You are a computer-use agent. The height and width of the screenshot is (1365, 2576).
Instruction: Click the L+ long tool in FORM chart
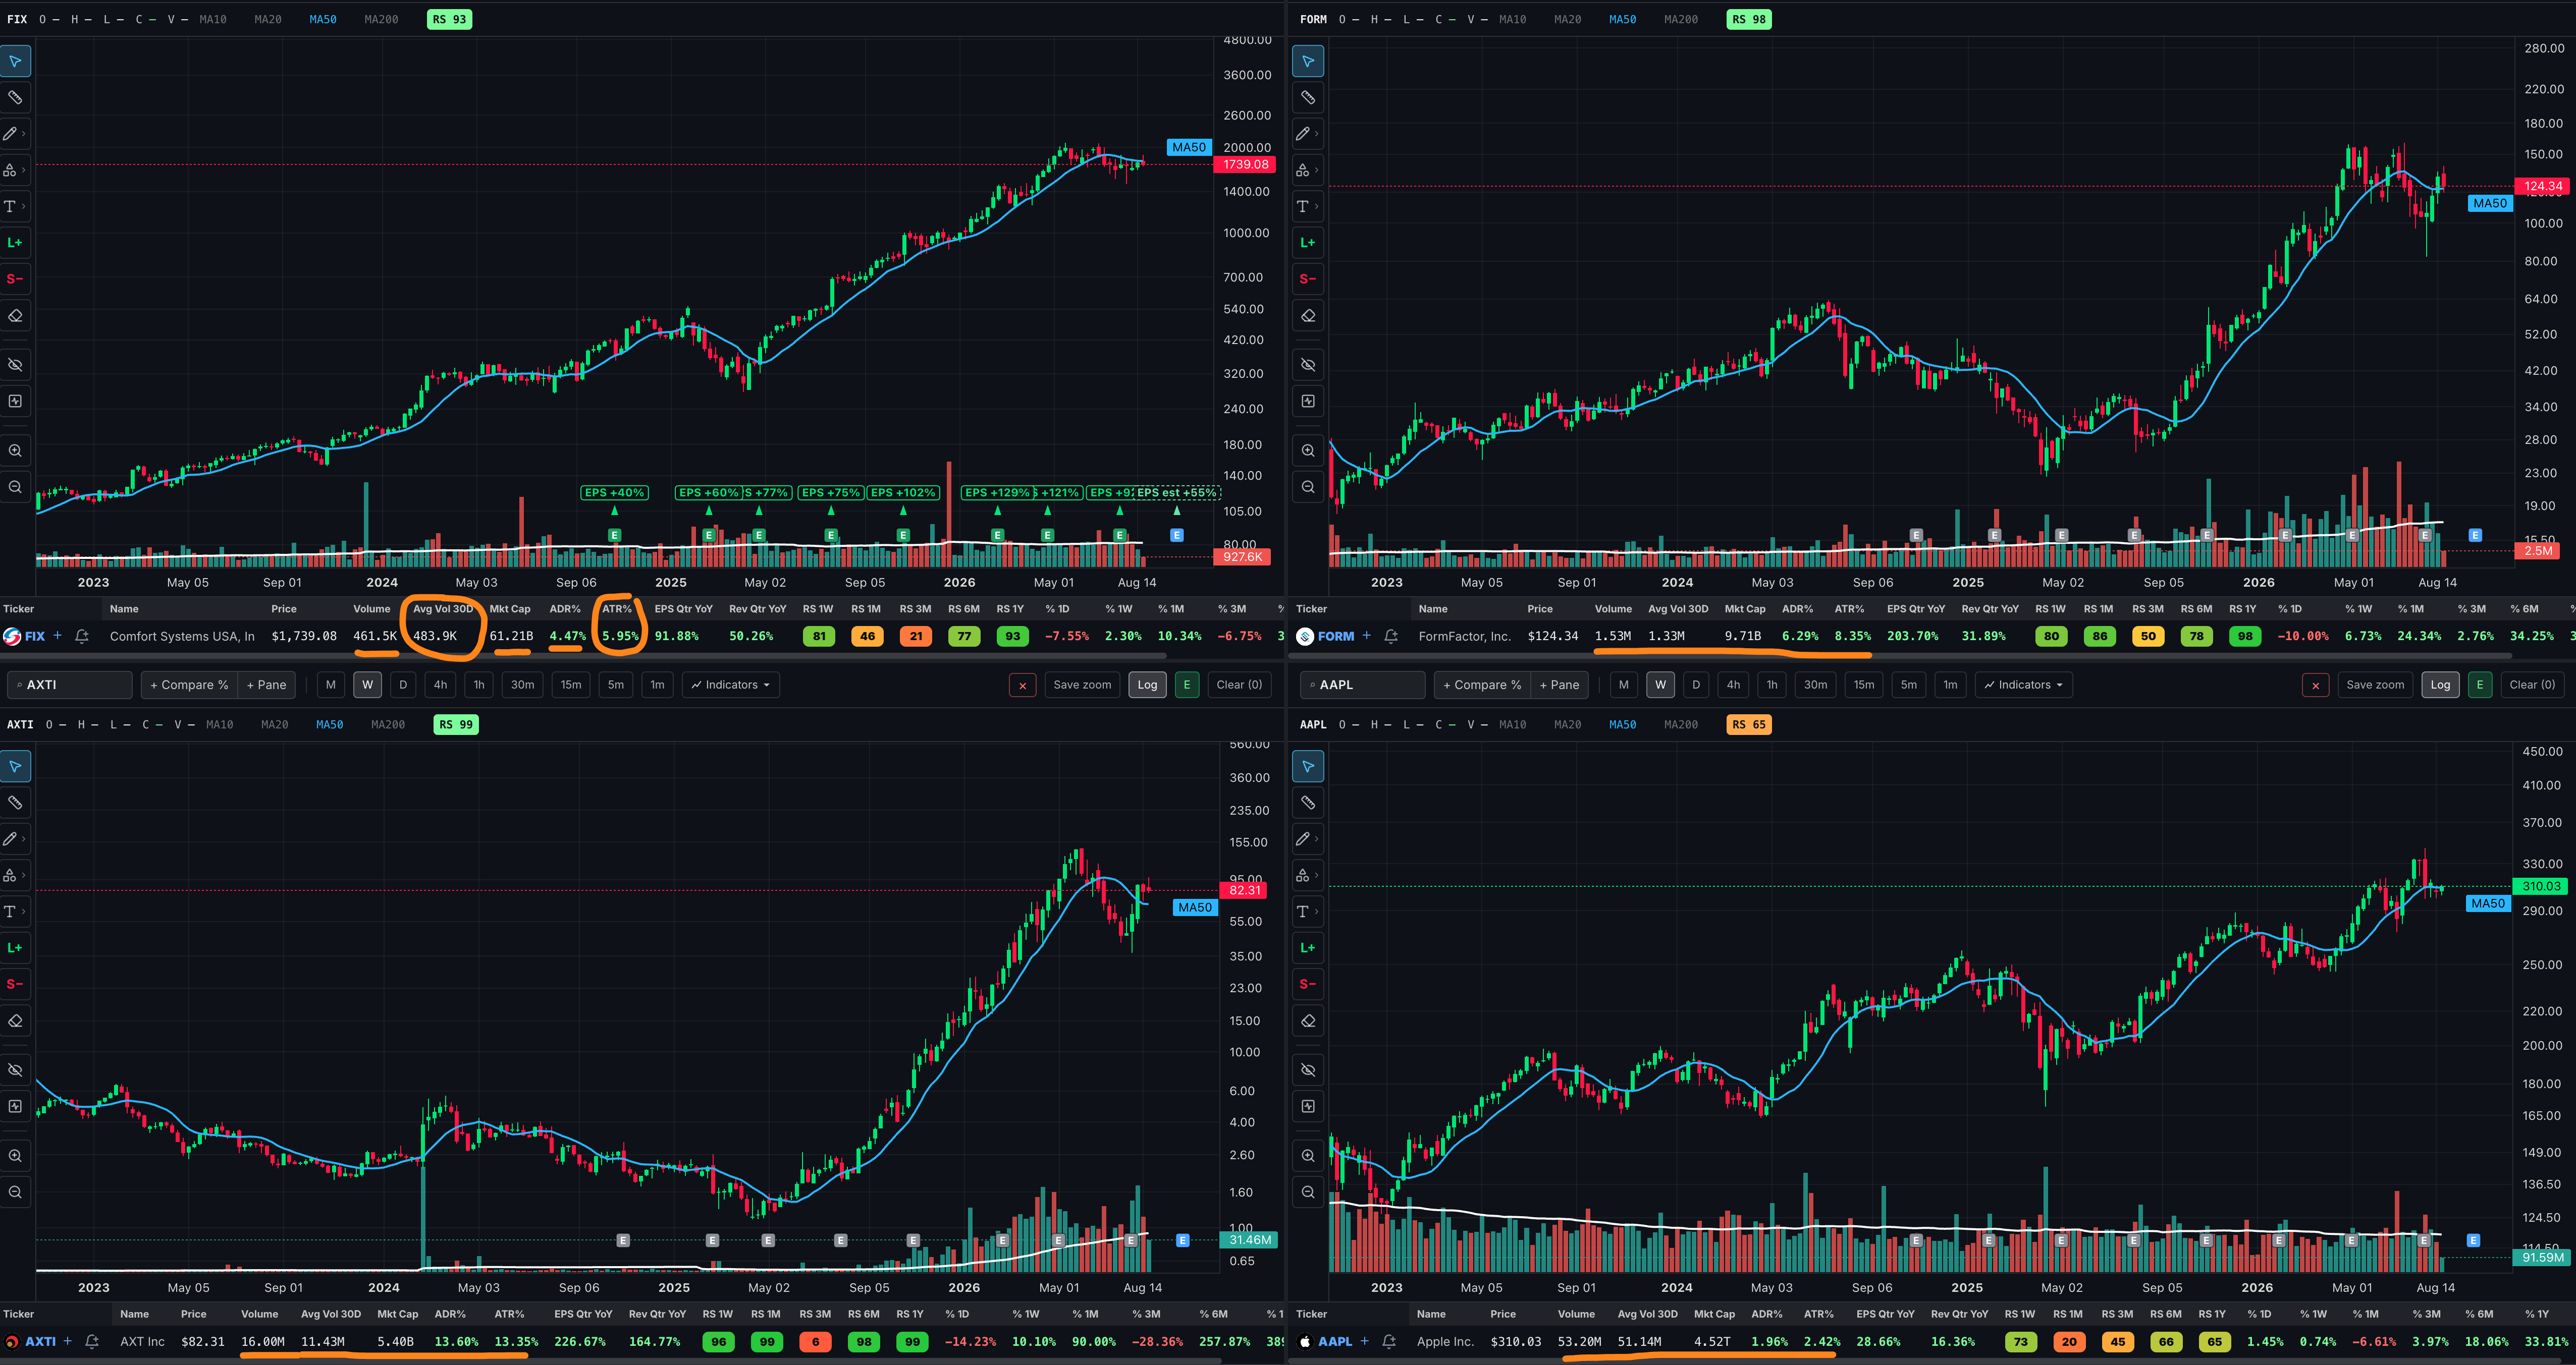coord(1308,243)
